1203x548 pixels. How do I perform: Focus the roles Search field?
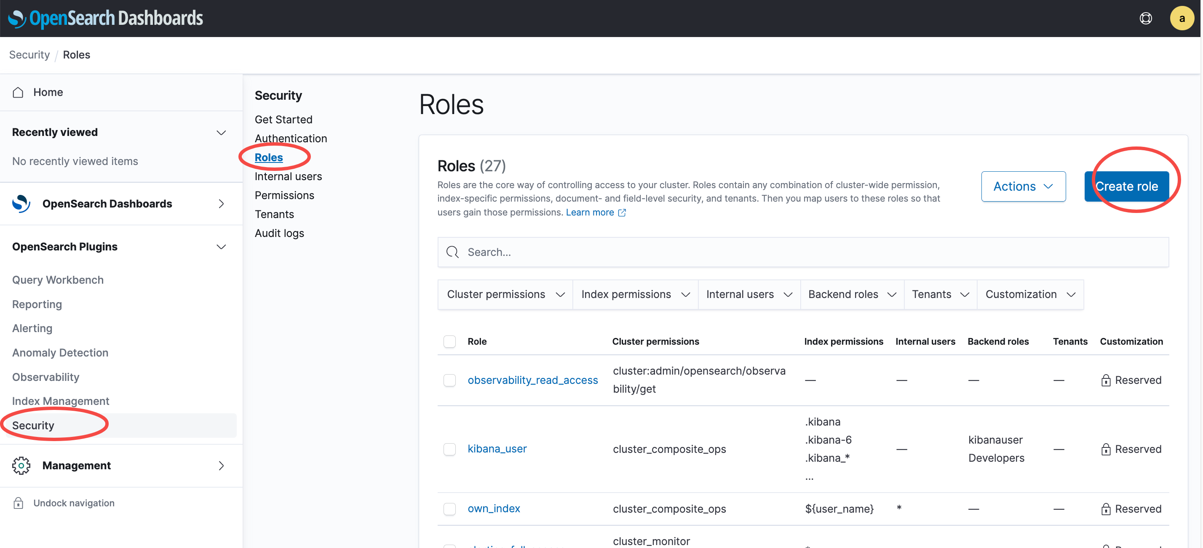click(803, 252)
